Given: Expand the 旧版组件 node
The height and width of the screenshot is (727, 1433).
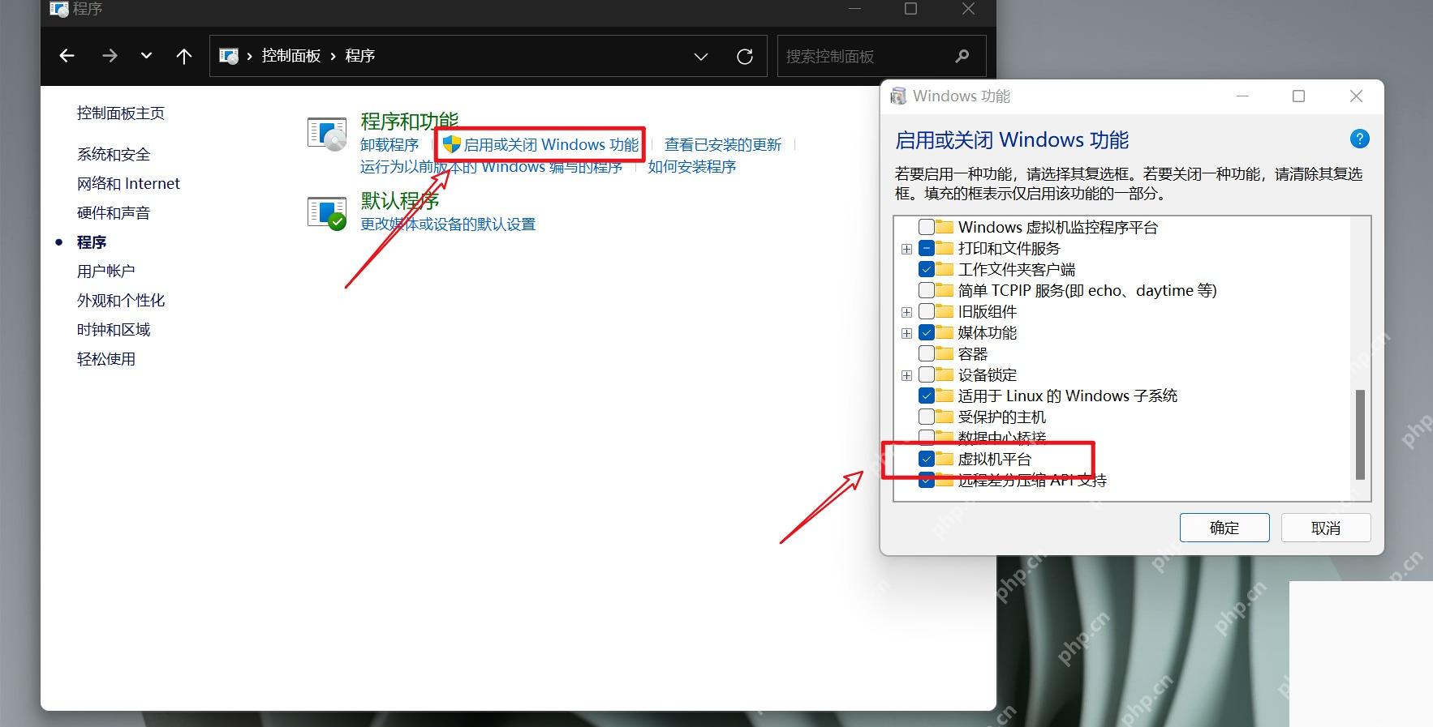Looking at the screenshot, I should [906, 312].
